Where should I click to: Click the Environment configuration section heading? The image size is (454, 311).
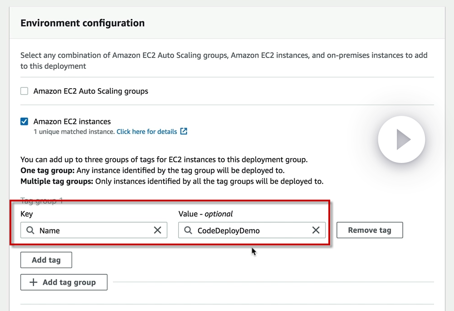pos(83,23)
